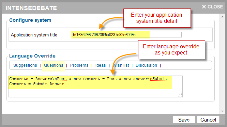Cancel the configuration dialog
The image size is (227, 127).
[x=208, y=120]
